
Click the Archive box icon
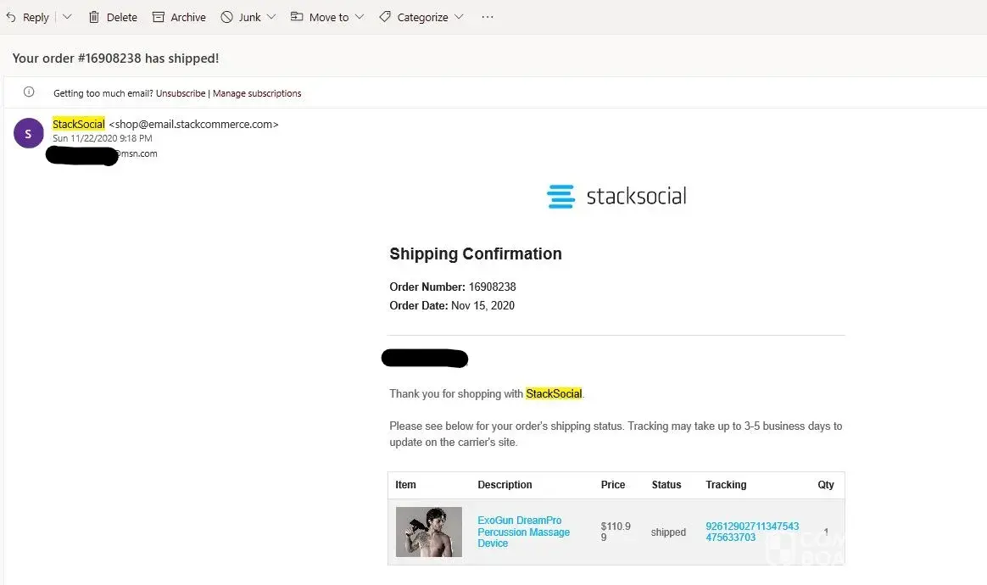click(159, 17)
